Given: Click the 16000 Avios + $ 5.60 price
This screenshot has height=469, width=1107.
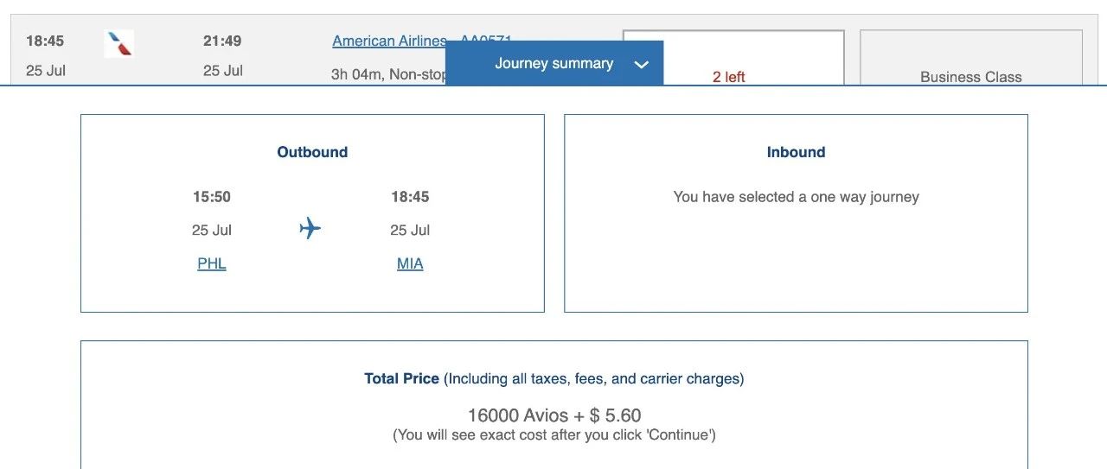Looking at the screenshot, I should point(554,415).
